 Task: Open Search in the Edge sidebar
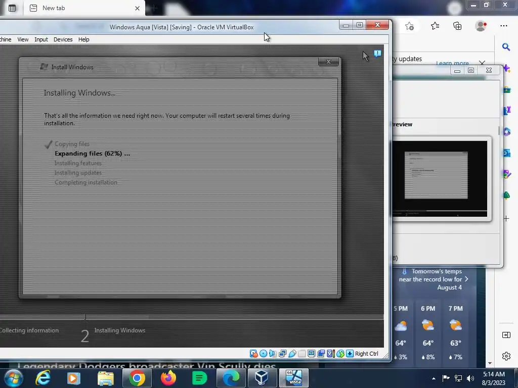506,47
